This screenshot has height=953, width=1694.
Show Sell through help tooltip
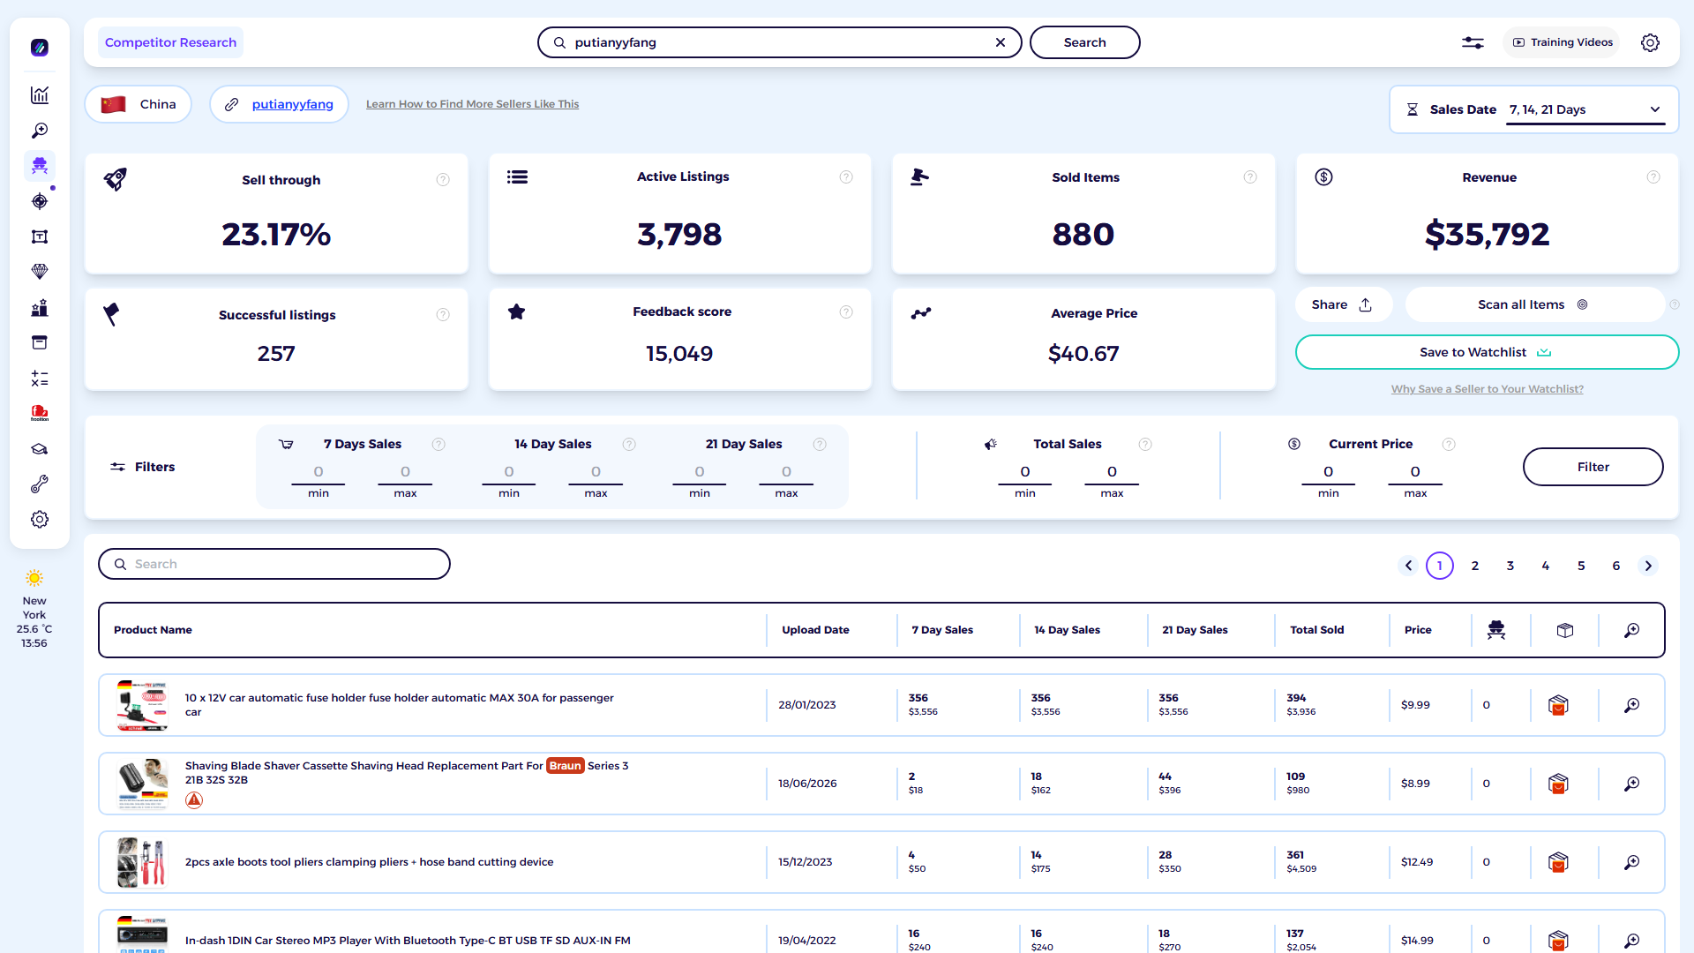tap(443, 180)
